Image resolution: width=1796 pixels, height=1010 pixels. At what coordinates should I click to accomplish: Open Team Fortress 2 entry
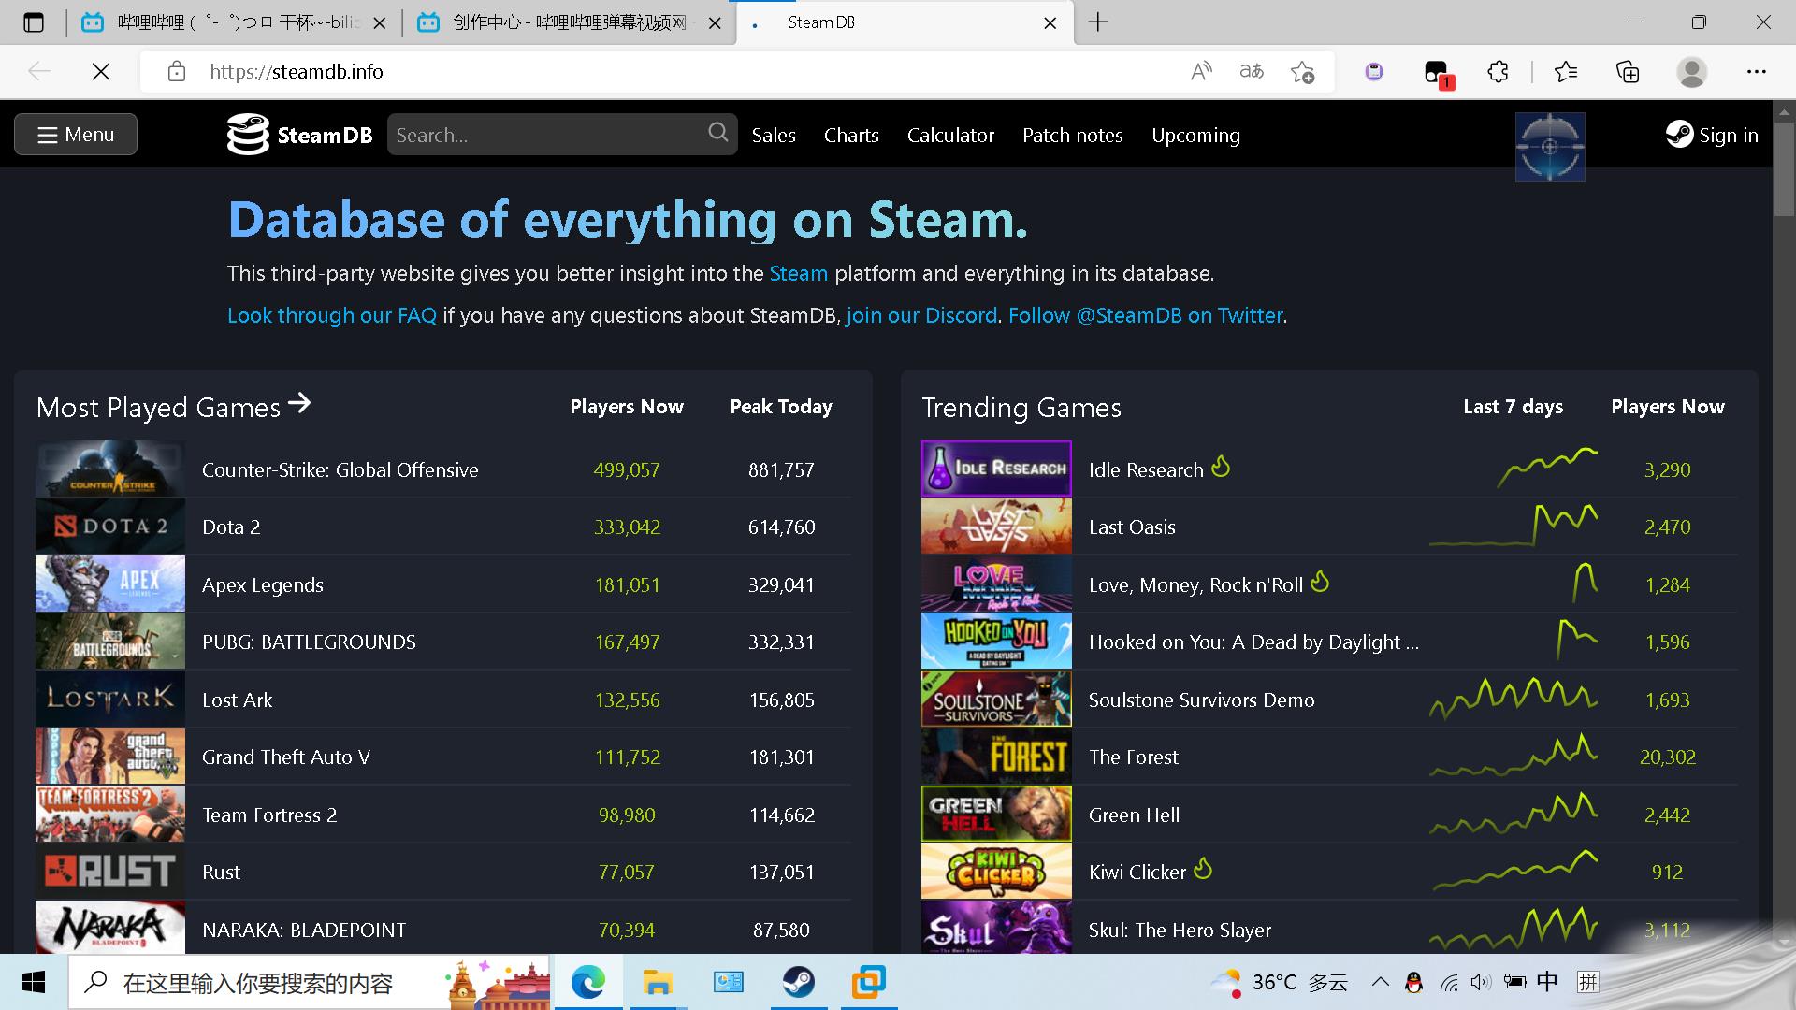(x=269, y=815)
